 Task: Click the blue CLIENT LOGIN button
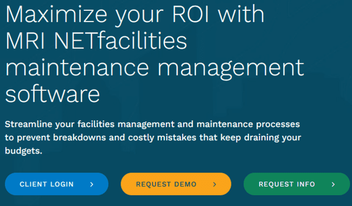(57, 184)
